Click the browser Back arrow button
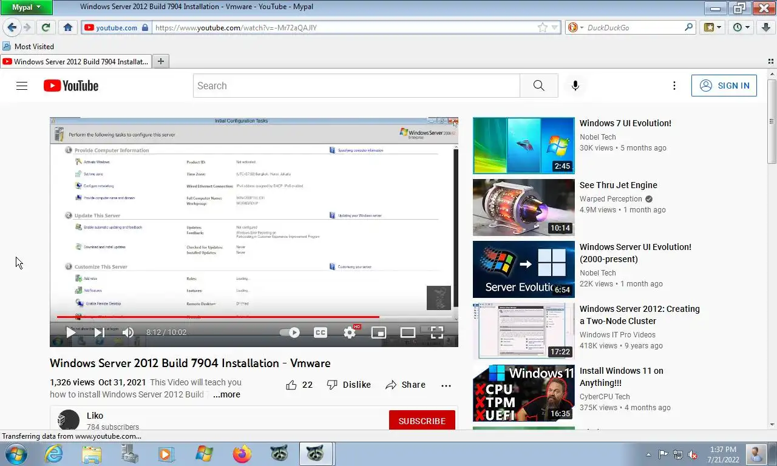This screenshot has width=777, height=466. coord(12,27)
